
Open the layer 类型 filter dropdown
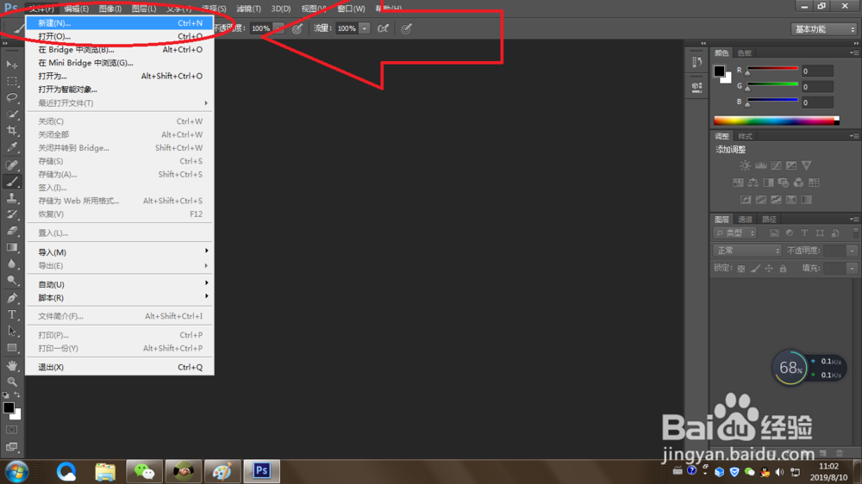(735, 233)
